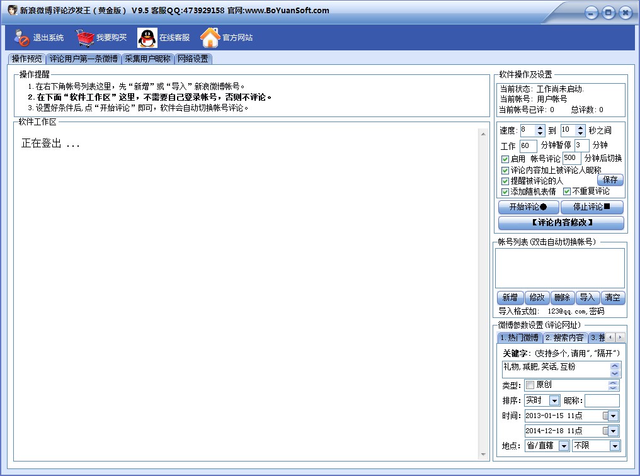Decrease maximum speed value of 10

pyautogui.click(x=580, y=133)
